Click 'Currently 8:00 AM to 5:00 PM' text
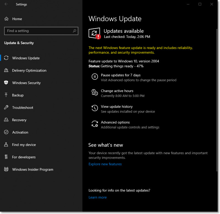The width and height of the screenshot is (220, 214). pos(123,96)
